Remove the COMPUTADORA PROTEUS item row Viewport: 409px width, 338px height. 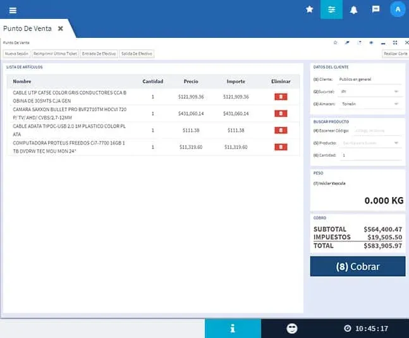(281, 147)
